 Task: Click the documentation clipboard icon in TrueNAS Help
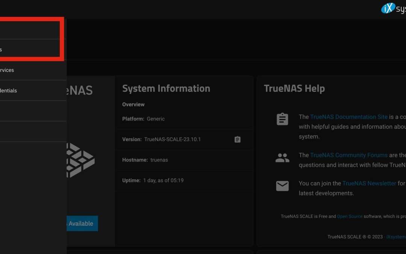(x=282, y=119)
